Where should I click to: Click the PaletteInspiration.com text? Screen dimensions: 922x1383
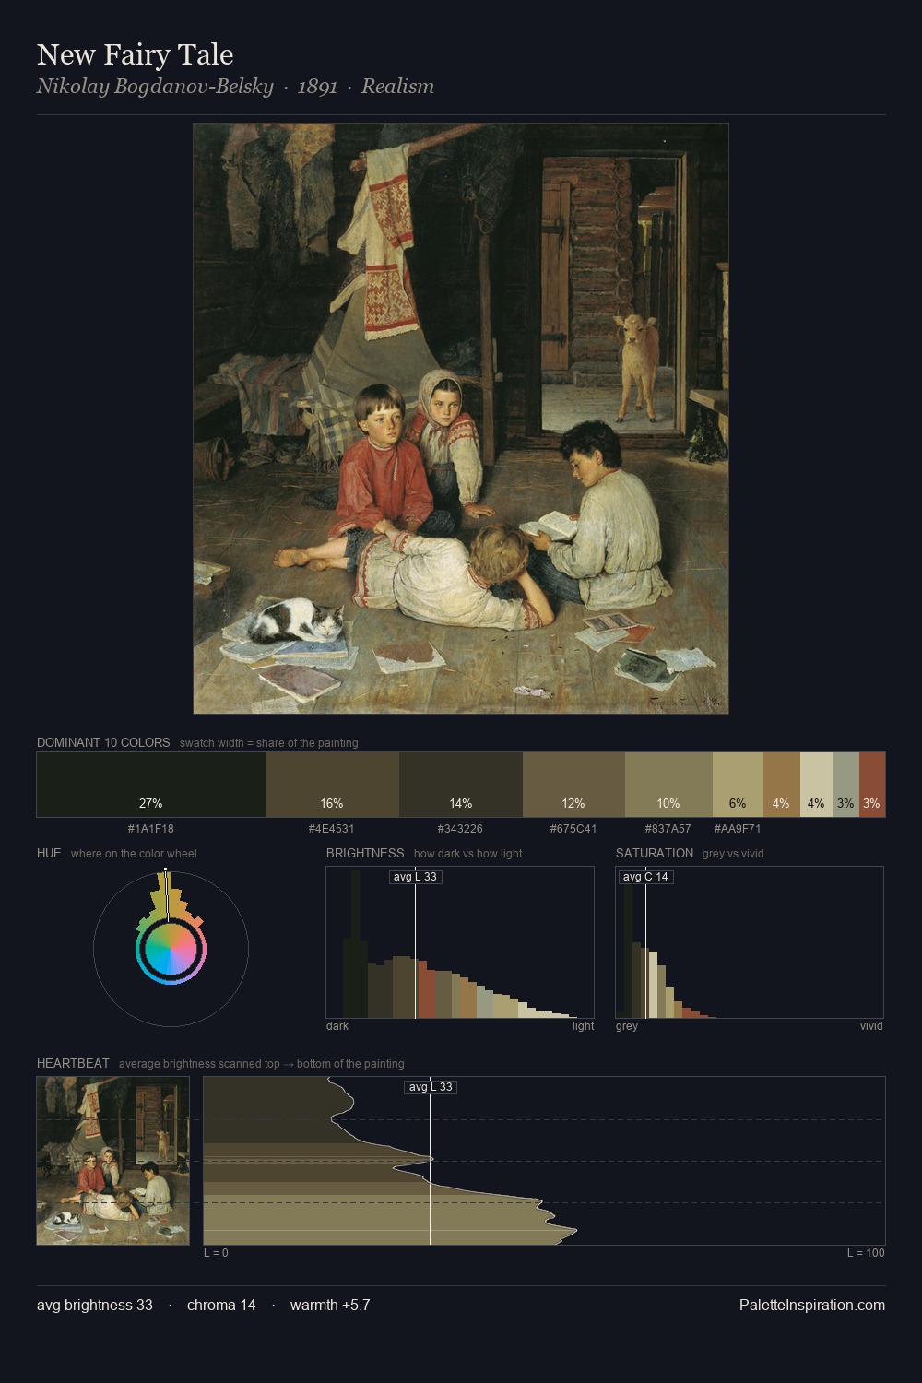click(812, 1305)
